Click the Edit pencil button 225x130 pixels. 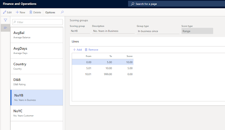point(7,12)
